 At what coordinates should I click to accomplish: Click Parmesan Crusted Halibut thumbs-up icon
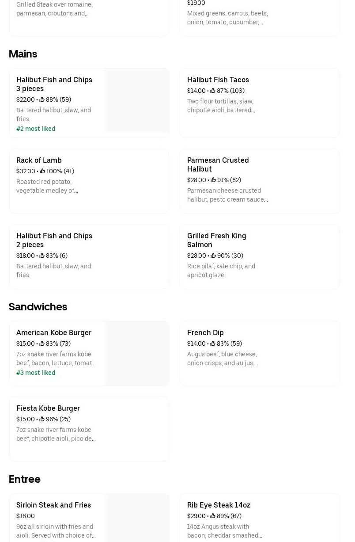(213, 180)
